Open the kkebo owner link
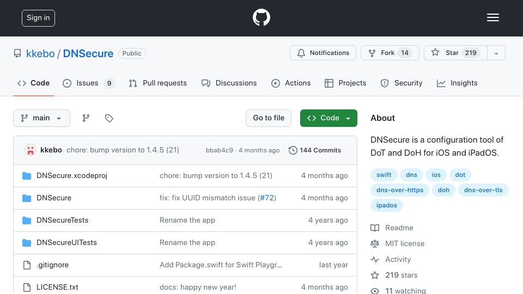The width and height of the screenshot is (523, 294). [x=40, y=53]
